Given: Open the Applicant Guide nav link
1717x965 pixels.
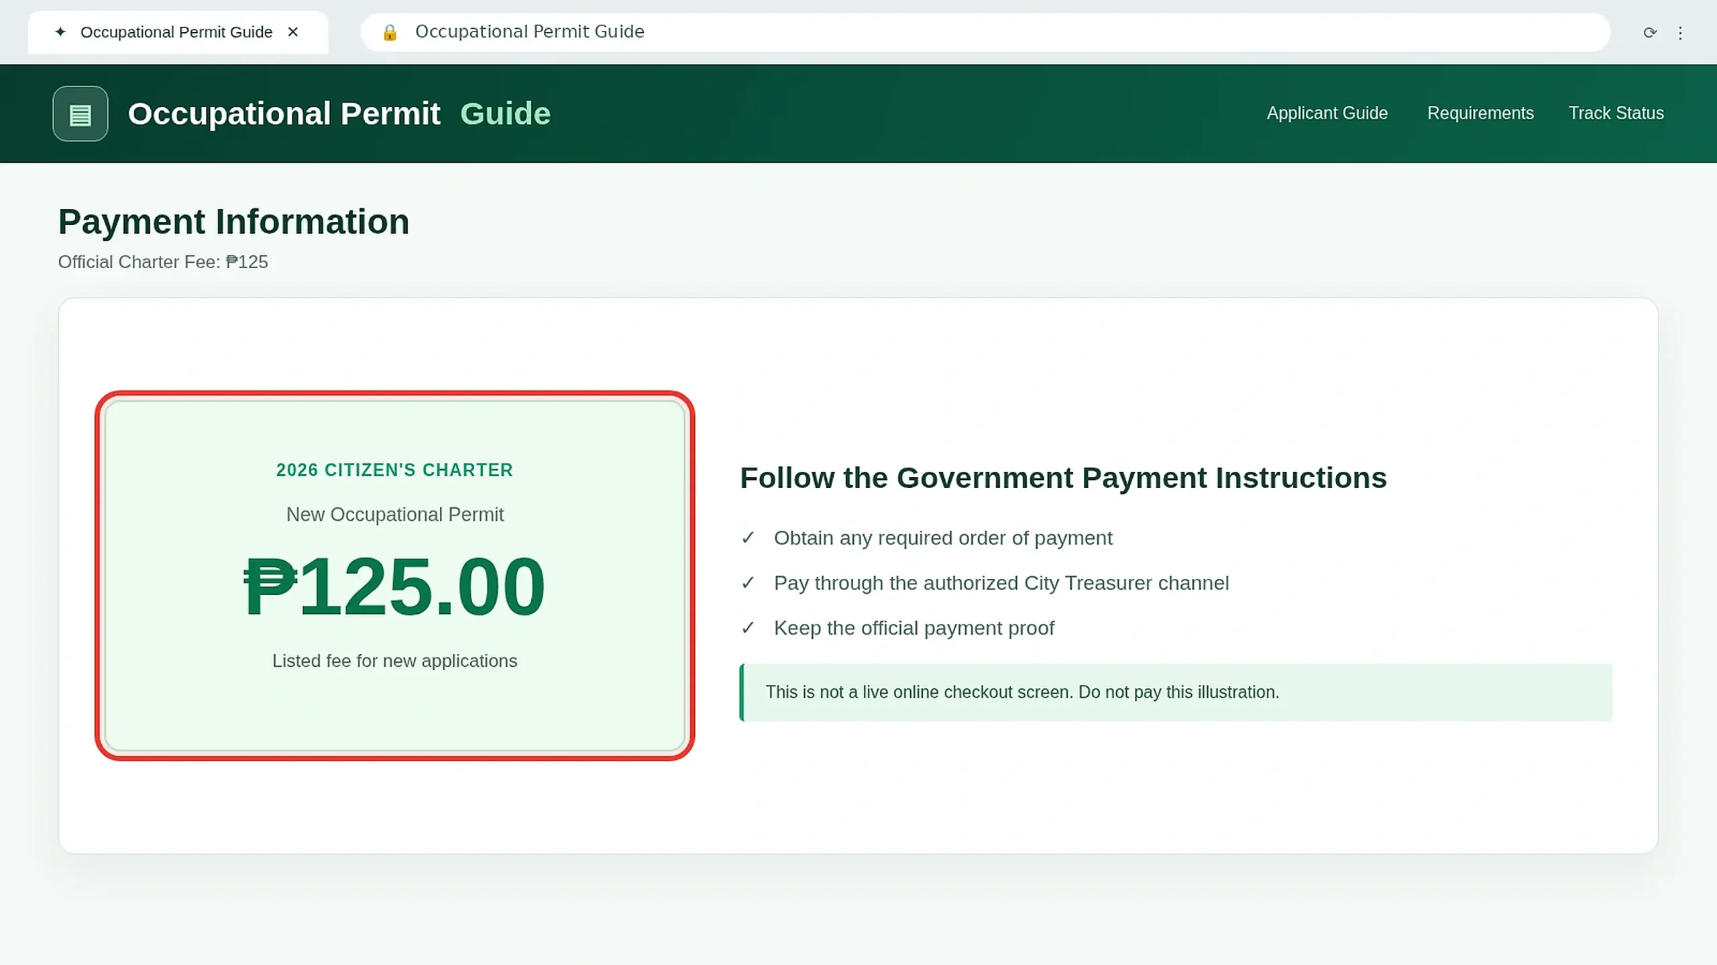Looking at the screenshot, I should tap(1327, 113).
